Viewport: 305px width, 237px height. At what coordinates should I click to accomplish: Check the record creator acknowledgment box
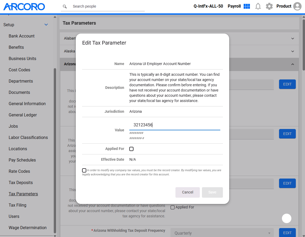84,170
